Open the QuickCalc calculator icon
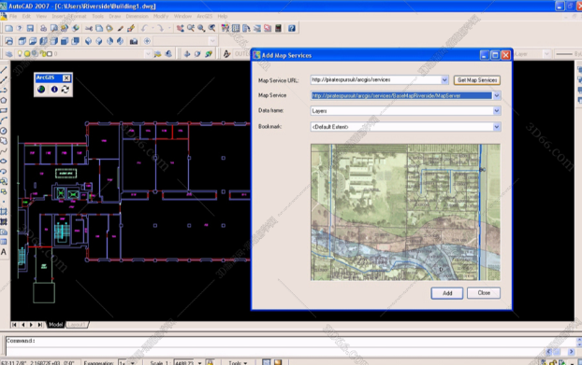This screenshot has width=582, height=365. click(x=278, y=28)
